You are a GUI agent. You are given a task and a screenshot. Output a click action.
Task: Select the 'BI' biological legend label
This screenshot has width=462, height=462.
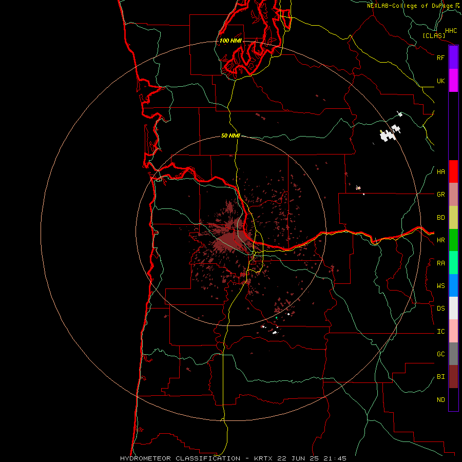pos(440,377)
